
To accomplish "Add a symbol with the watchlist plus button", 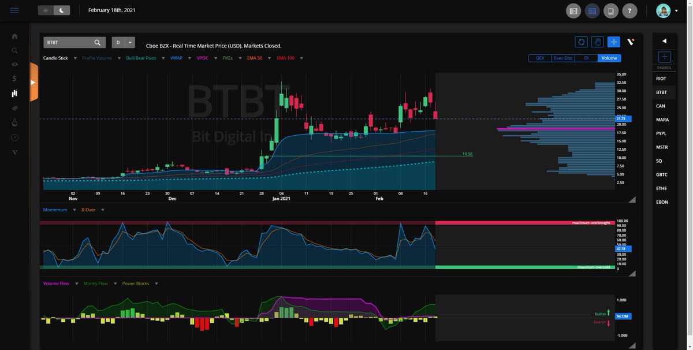I will click(x=664, y=57).
